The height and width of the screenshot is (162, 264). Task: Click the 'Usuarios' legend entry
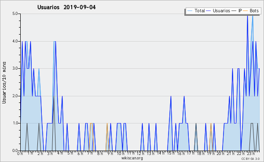click(x=221, y=11)
